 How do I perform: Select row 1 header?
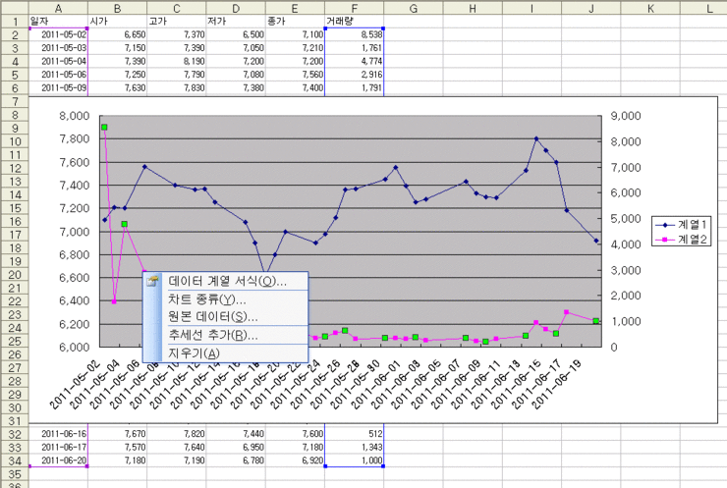pyautogui.click(x=14, y=20)
